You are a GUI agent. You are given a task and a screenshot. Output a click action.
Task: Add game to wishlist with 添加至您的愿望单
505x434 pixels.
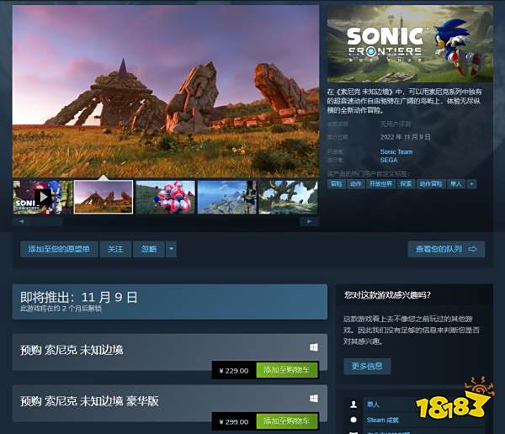[59, 249]
